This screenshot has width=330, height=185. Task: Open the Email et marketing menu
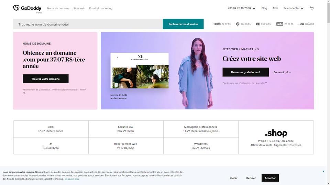pos(101,8)
